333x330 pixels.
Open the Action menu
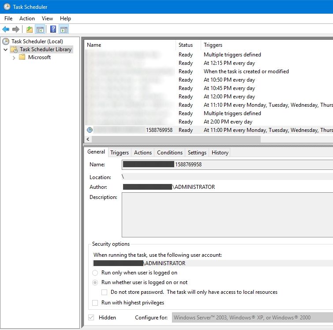[x=27, y=19]
